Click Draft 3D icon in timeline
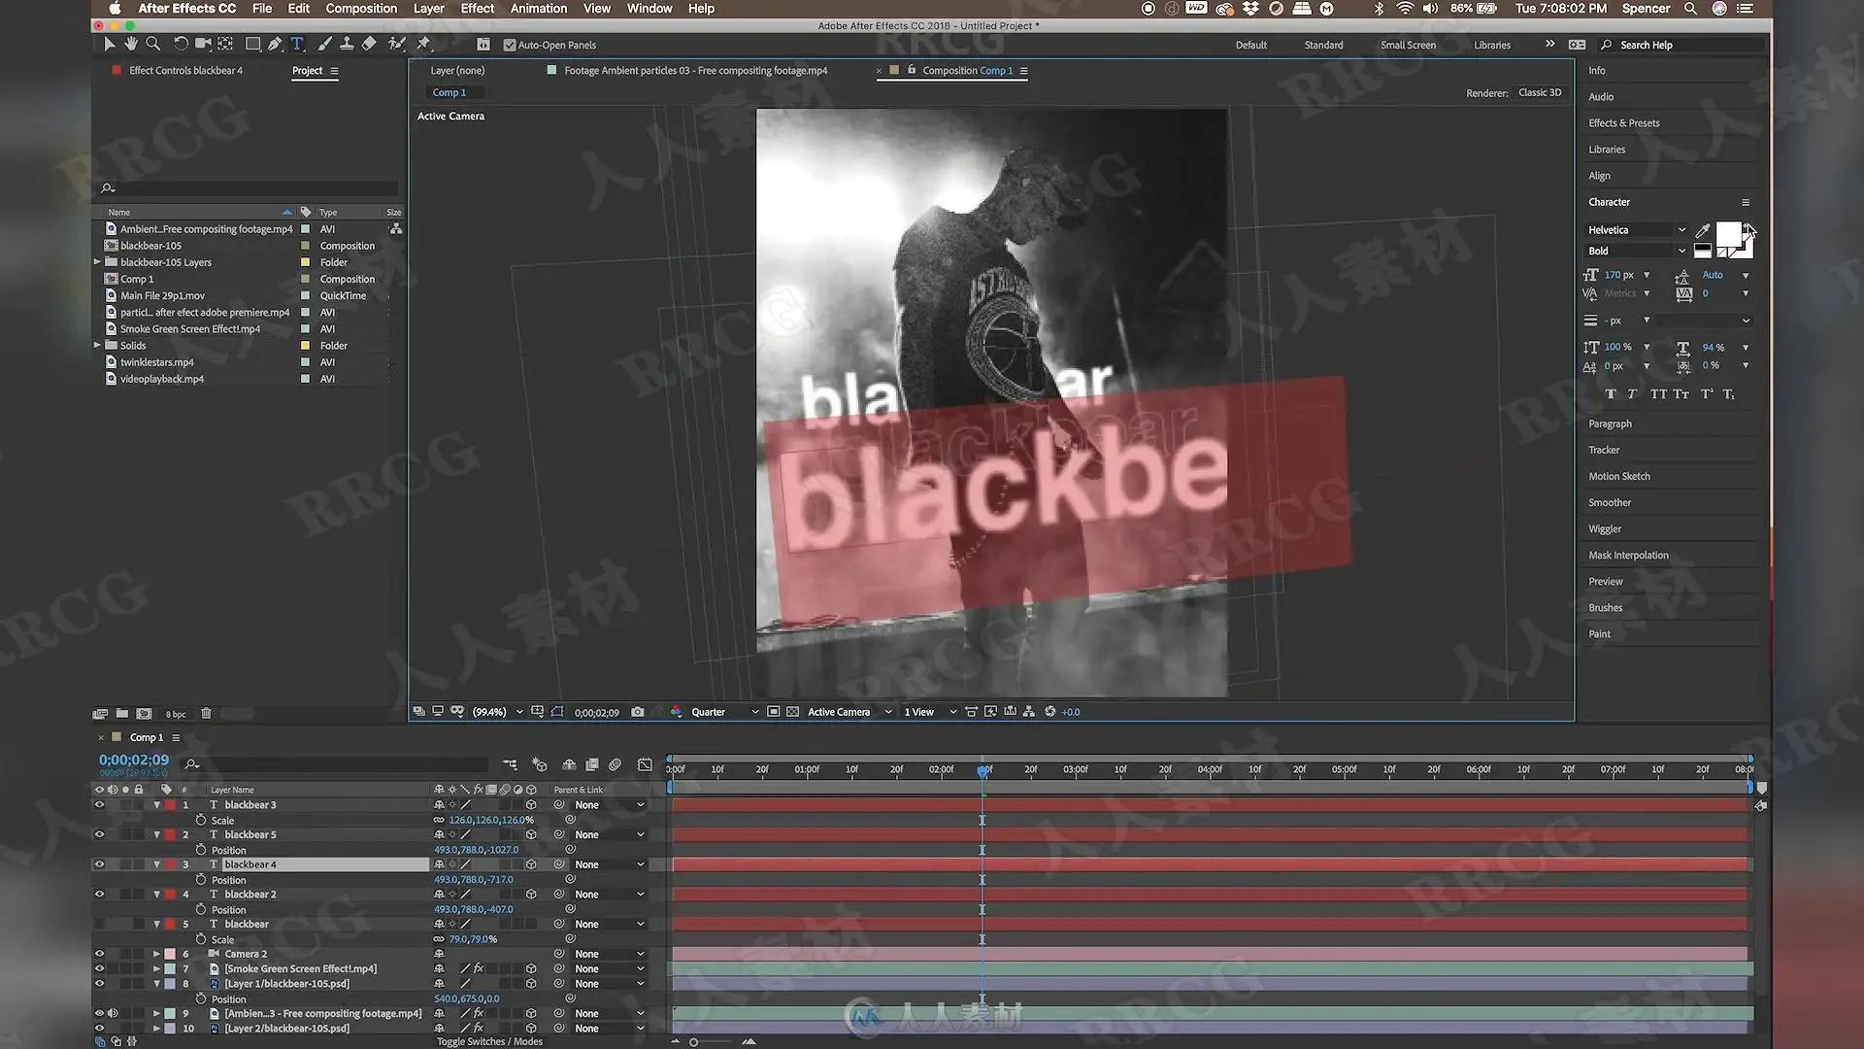This screenshot has width=1864, height=1049. click(540, 765)
